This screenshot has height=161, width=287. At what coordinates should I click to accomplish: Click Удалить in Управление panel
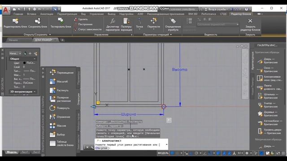pyautogui.click(x=81, y=19)
